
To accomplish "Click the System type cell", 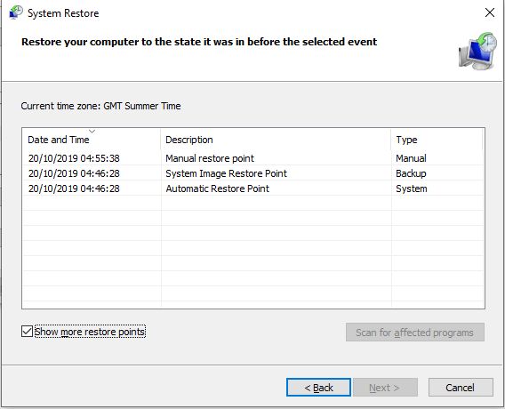I will (x=412, y=188).
